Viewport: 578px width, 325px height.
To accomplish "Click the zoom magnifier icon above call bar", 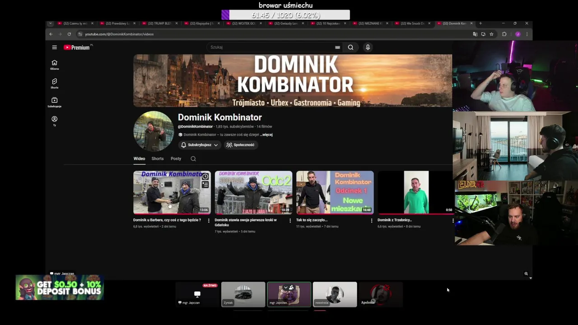I will (526, 274).
